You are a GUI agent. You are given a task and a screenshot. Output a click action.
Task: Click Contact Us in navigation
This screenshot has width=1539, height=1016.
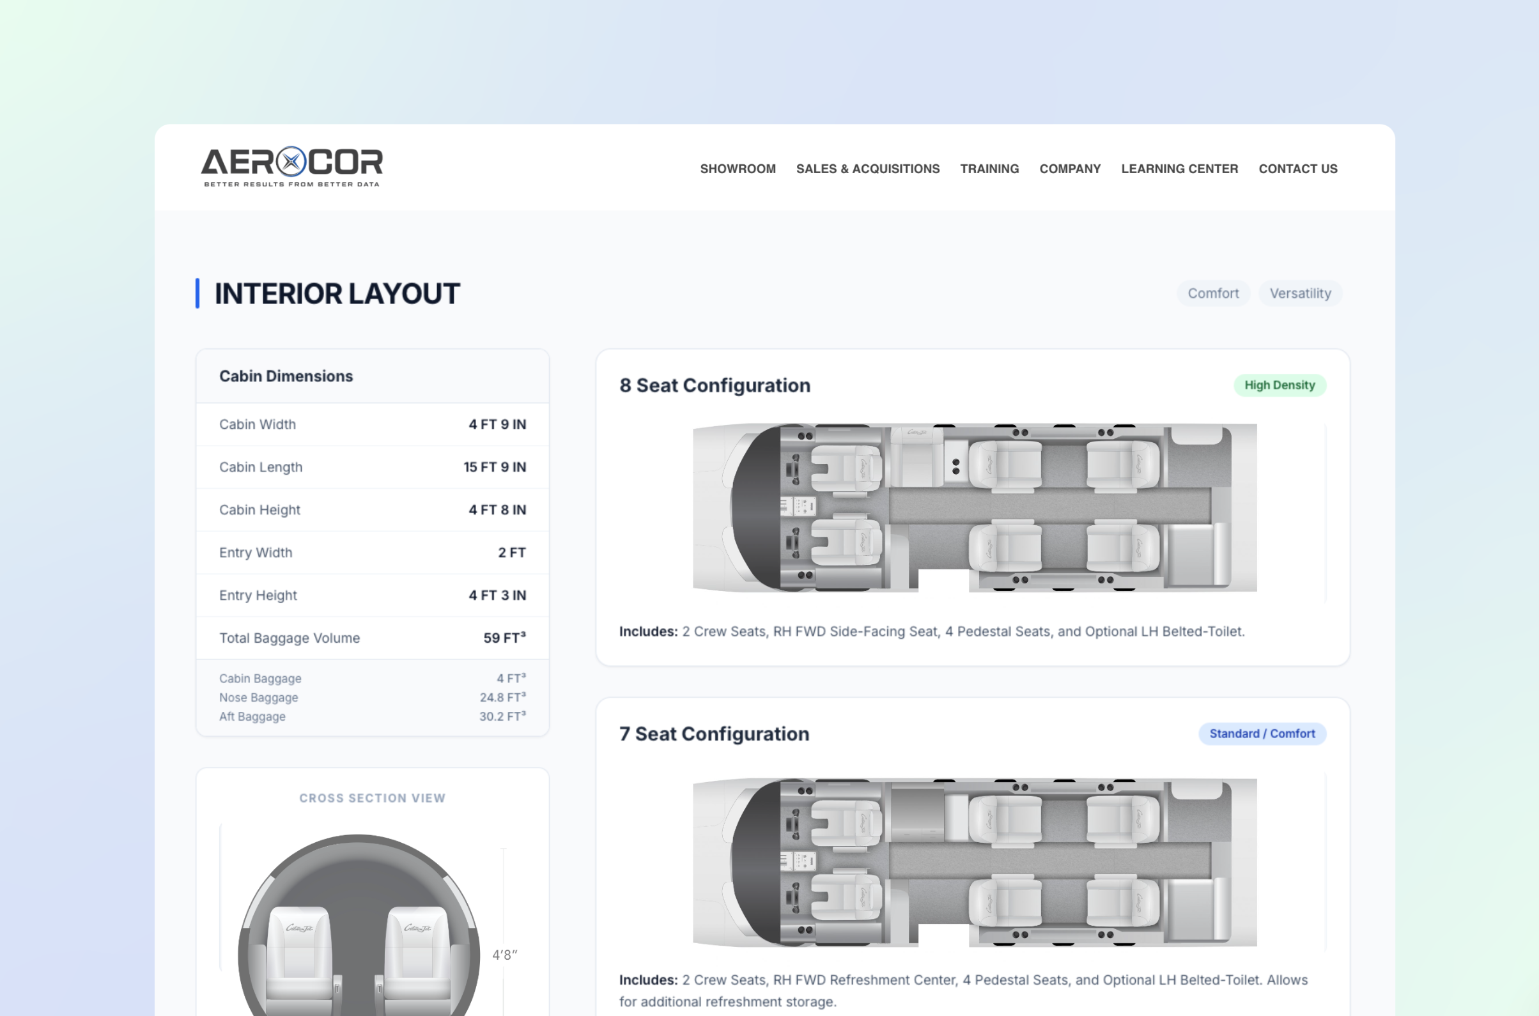tap(1297, 169)
